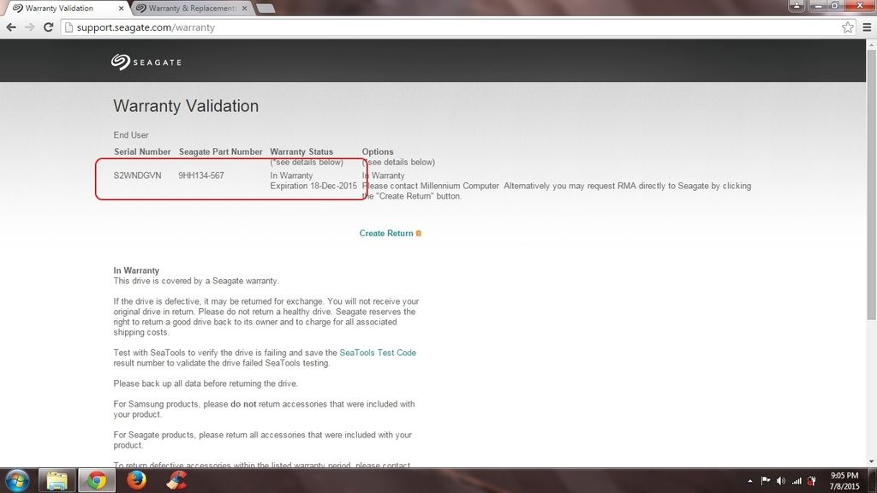Click the scrollbar down arrow
The width and height of the screenshot is (877, 493).
[x=871, y=461]
